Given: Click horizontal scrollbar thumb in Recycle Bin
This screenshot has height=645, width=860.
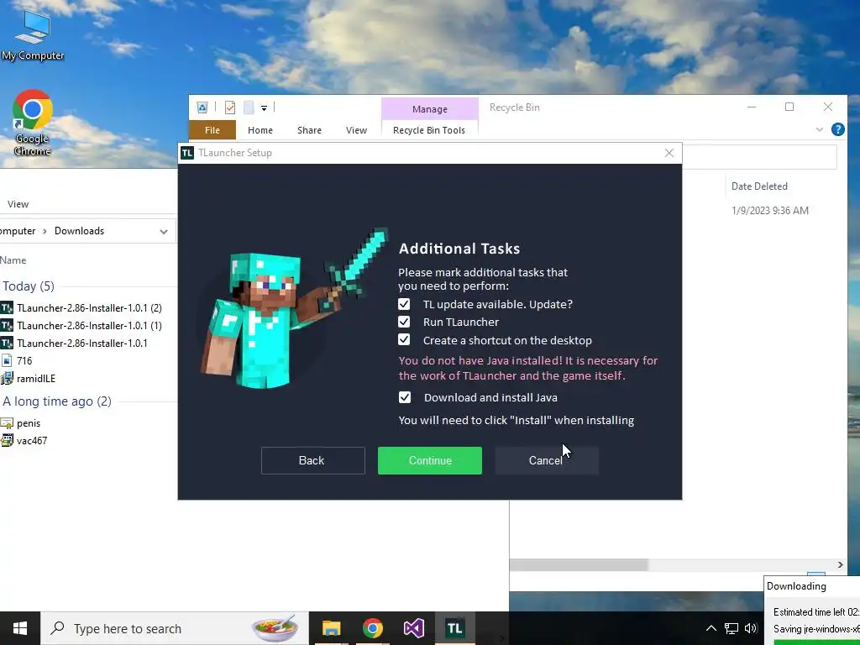Looking at the screenshot, I should [x=579, y=564].
